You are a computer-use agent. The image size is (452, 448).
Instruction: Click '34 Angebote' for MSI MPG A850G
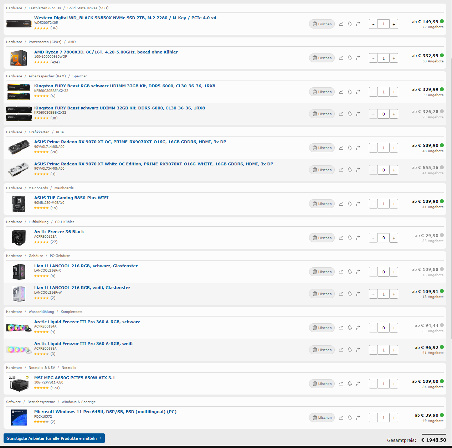(x=433, y=387)
